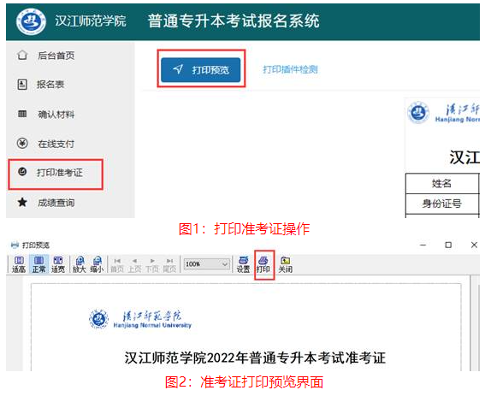Image resolution: width=491 pixels, height=396 pixels.
Task: Go to 确认材料 sidebar item
Action: coord(56,115)
